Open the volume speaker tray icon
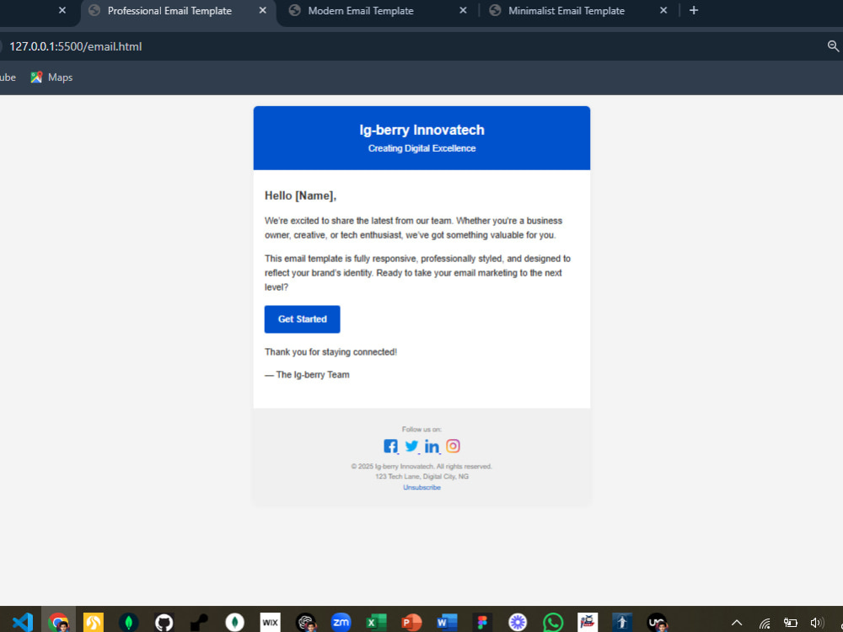Image resolution: width=843 pixels, height=632 pixels. (817, 623)
